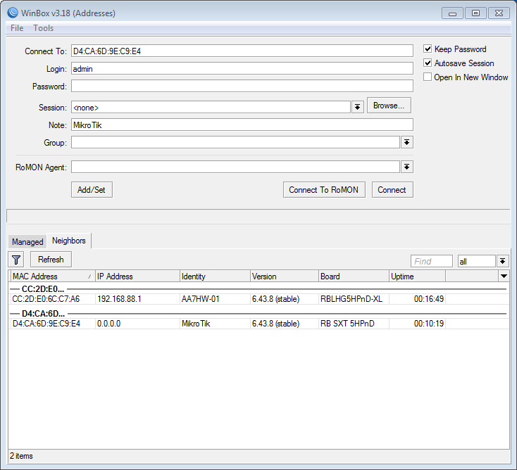Select the Neighbors tab
Screen dimensions: 517x470
pyautogui.click(x=69, y=241)
